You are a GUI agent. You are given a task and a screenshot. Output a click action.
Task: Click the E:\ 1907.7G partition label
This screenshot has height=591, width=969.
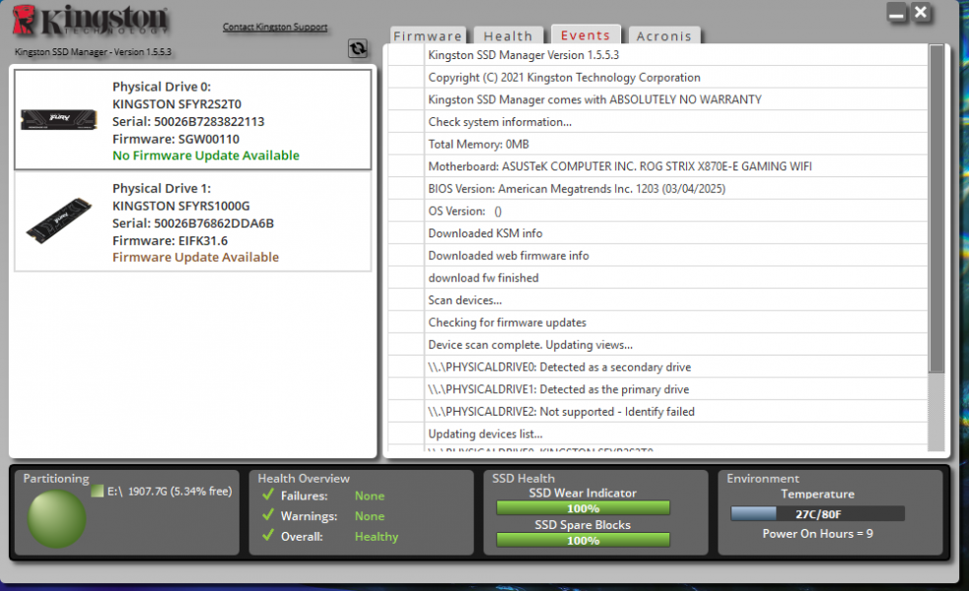coord(170,492)
